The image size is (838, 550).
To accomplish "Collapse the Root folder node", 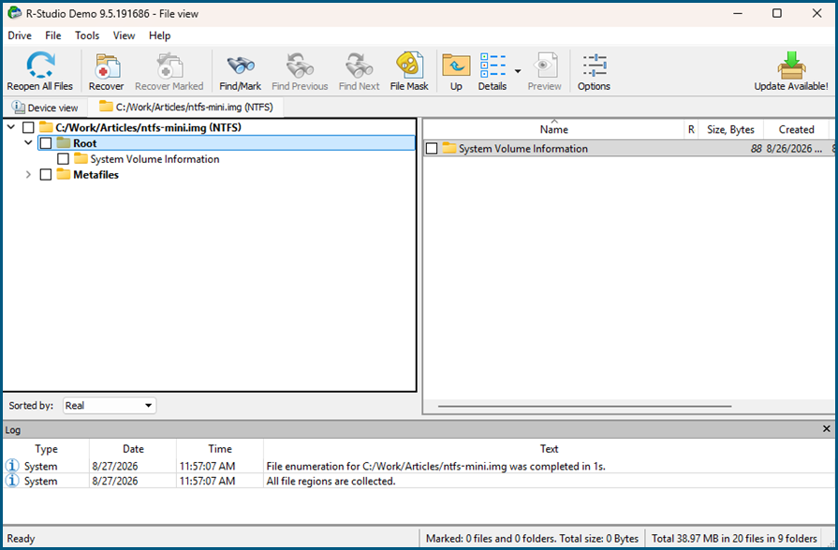I will pos(28,142).
